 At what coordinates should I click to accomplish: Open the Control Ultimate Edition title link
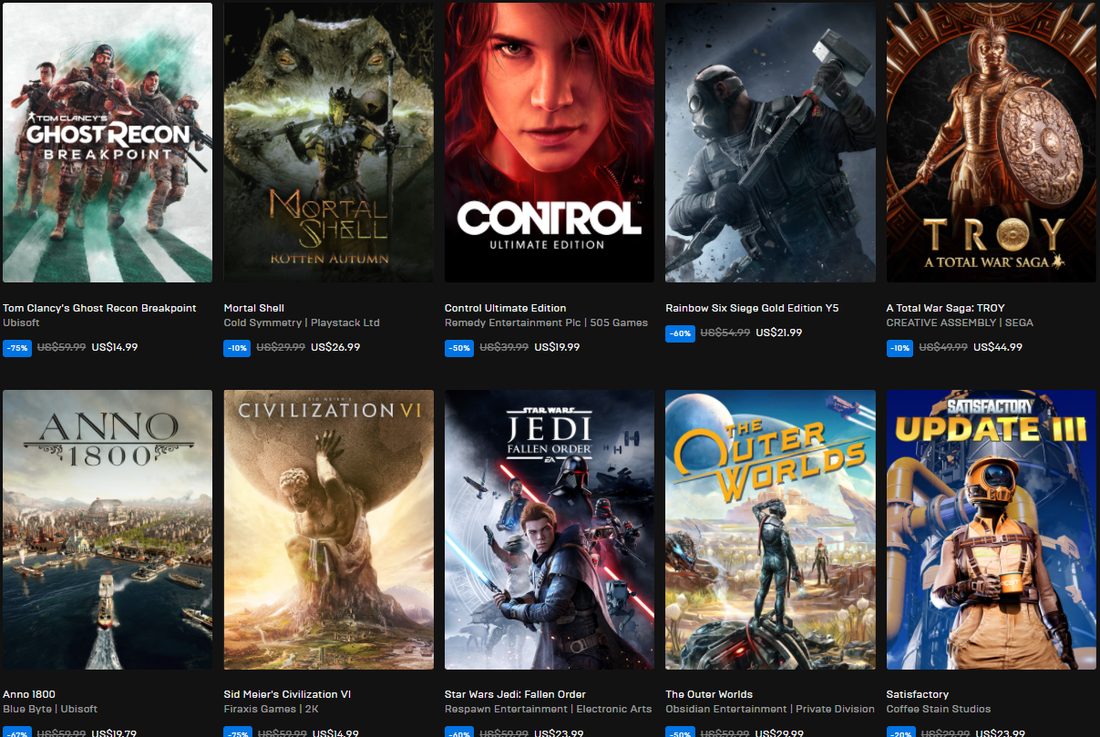point(505,308)
